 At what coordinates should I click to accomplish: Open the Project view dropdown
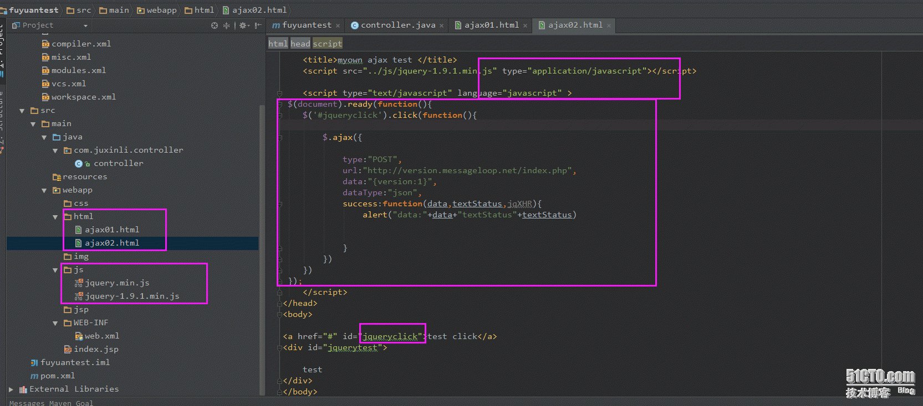tap(85, 25)
